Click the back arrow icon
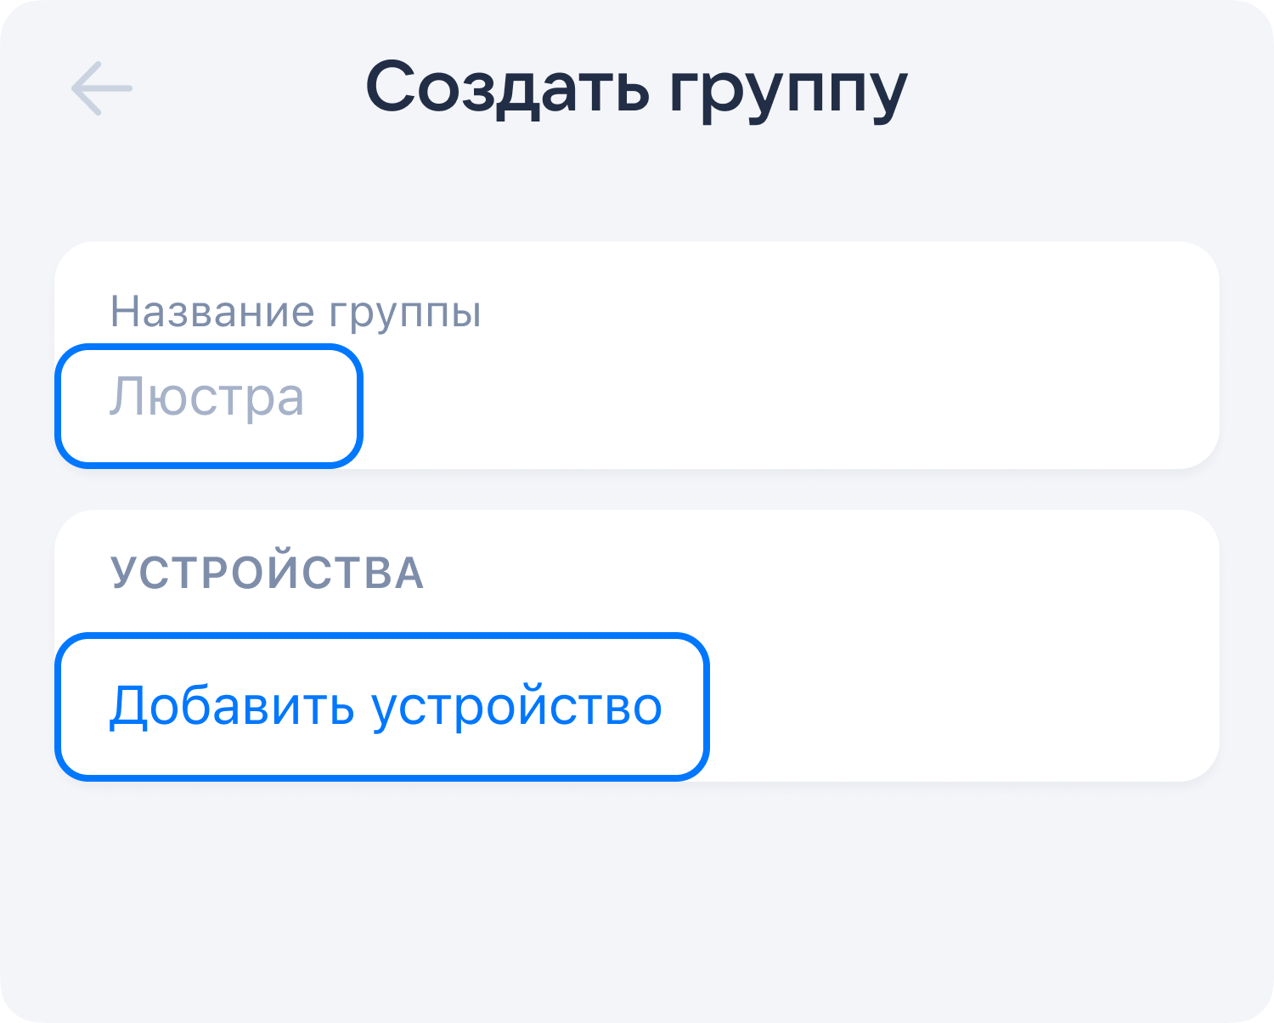 point(102,88)
